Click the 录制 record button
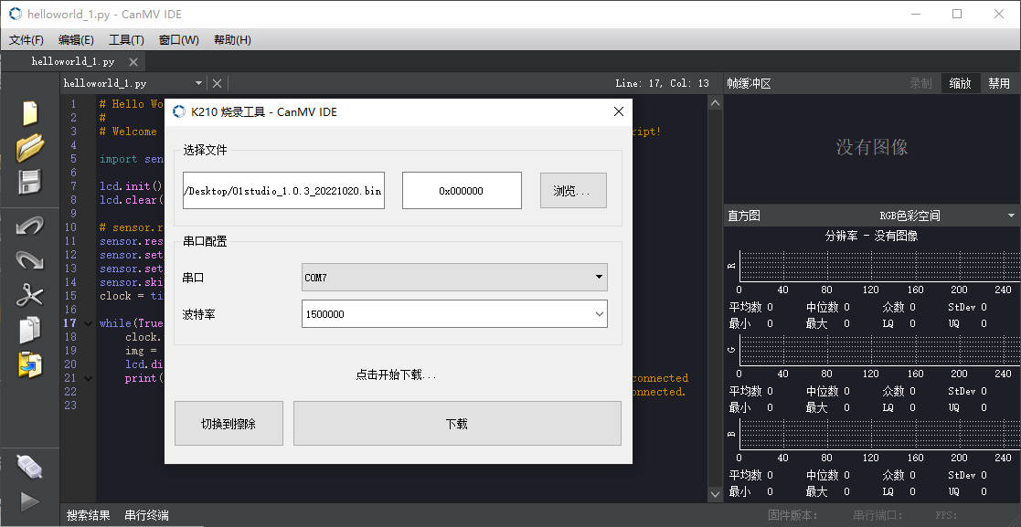Viewport: 1021px width, 527px height. click(x=920, y=83)
